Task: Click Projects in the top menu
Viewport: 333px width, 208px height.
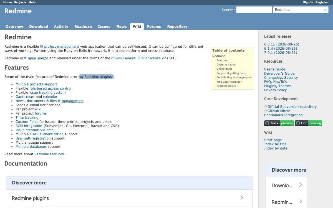Action: click(x=20, y=2)
